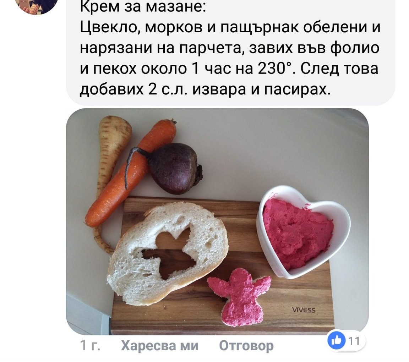The width and height of the screenshot is (409, 362).
Task: Click the blue thumbs-up reaction icon
Action: pos(336,340)
